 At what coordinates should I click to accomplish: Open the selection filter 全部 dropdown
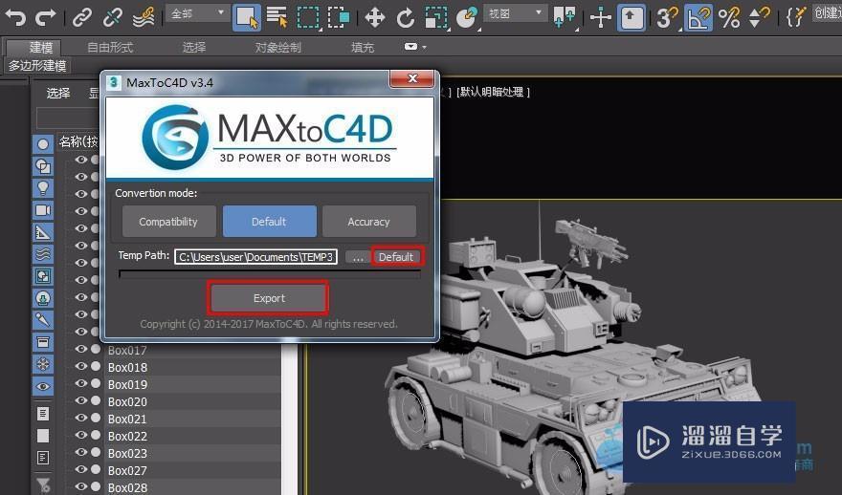[198, 13]
